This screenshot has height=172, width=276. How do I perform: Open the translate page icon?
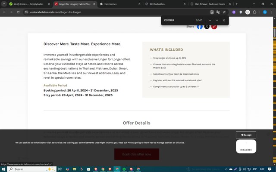point(218,12)
